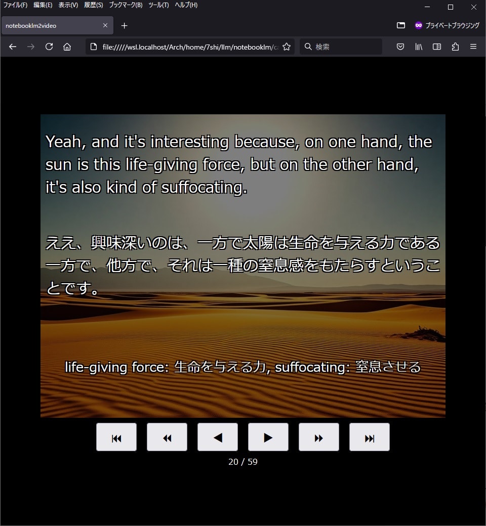Reload the current page
Viewport: 486px width, 526px height.
pos(49,47)
